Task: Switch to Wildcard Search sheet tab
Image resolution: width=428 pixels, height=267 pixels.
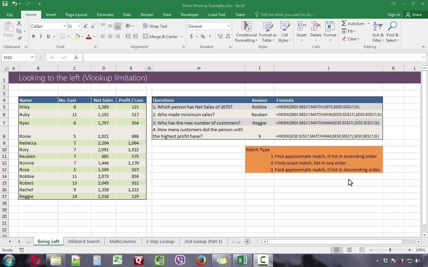Action: (84, 241)
